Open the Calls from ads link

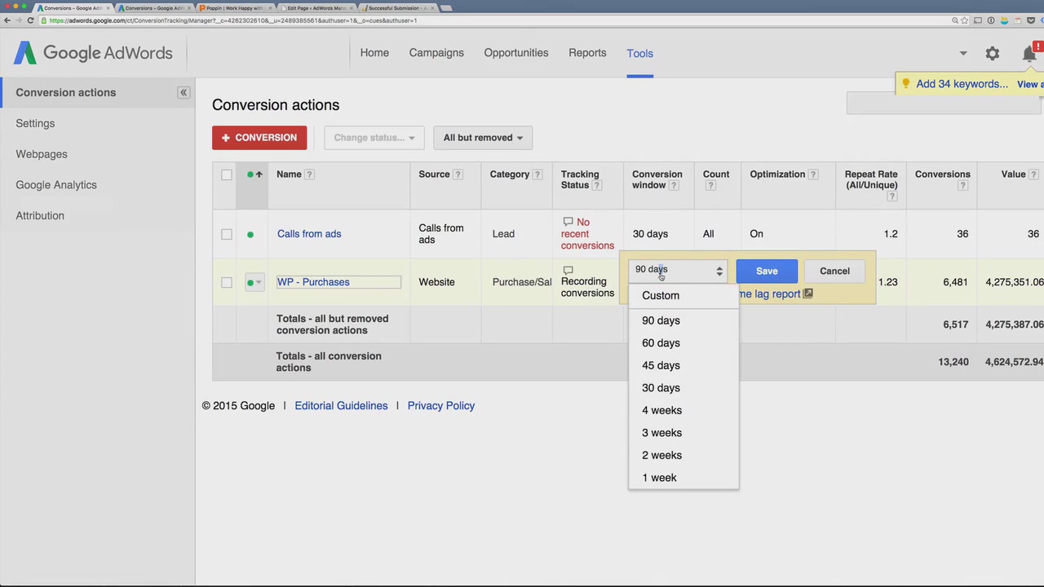309,234
